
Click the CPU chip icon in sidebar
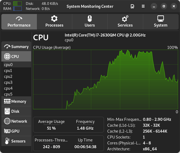point(7,57)
